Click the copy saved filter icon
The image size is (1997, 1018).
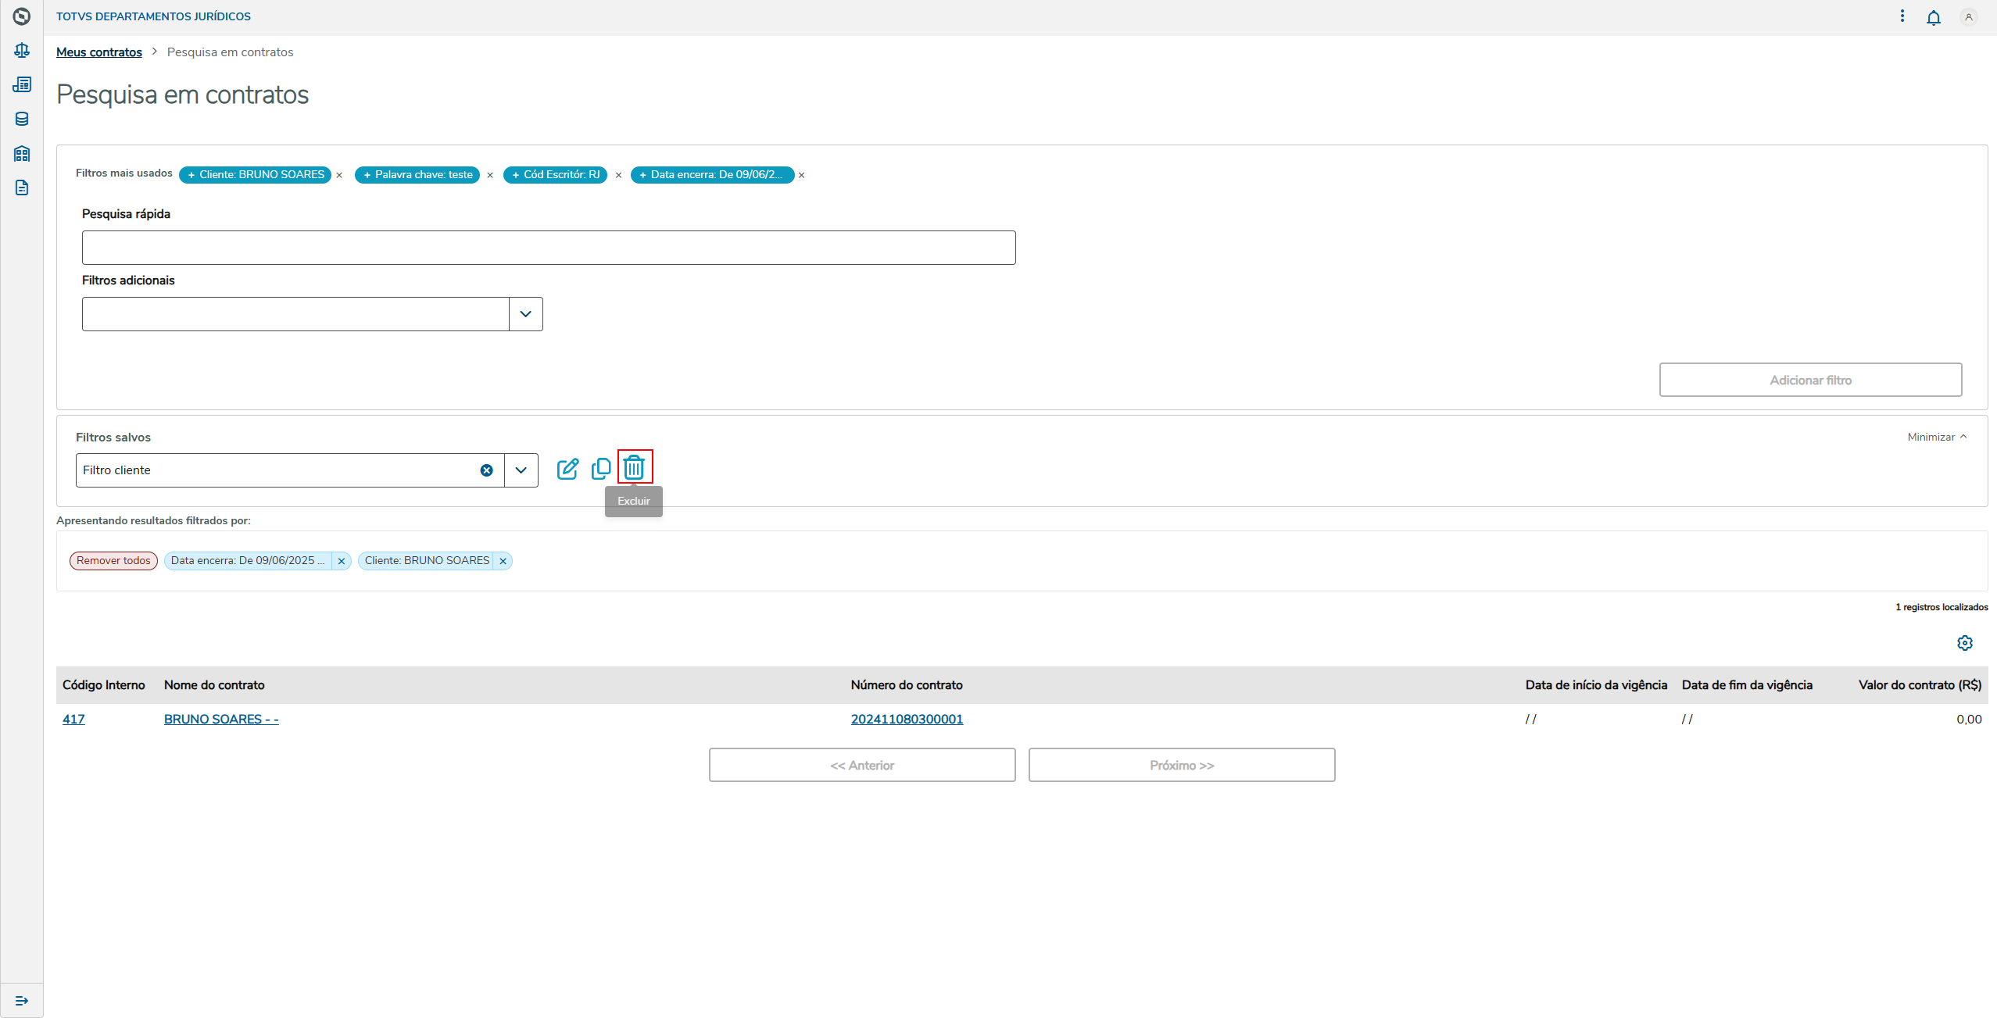601,469
